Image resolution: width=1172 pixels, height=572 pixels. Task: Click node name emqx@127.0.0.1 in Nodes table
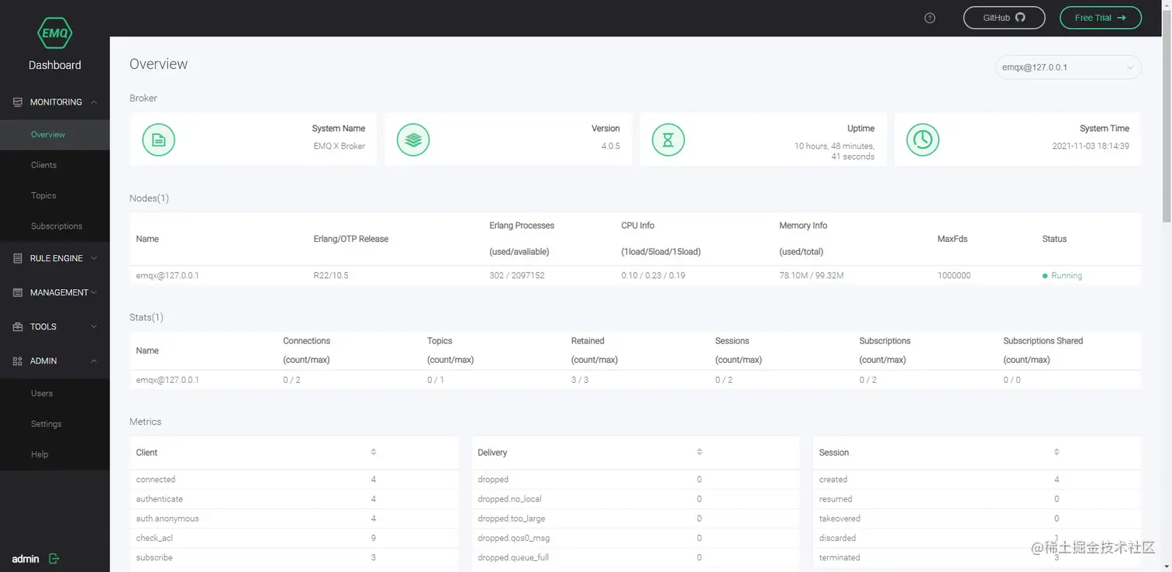167,276
